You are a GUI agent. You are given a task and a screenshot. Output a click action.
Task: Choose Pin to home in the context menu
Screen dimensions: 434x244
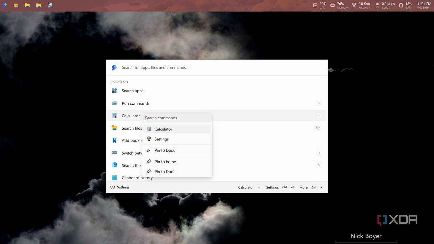177,161
